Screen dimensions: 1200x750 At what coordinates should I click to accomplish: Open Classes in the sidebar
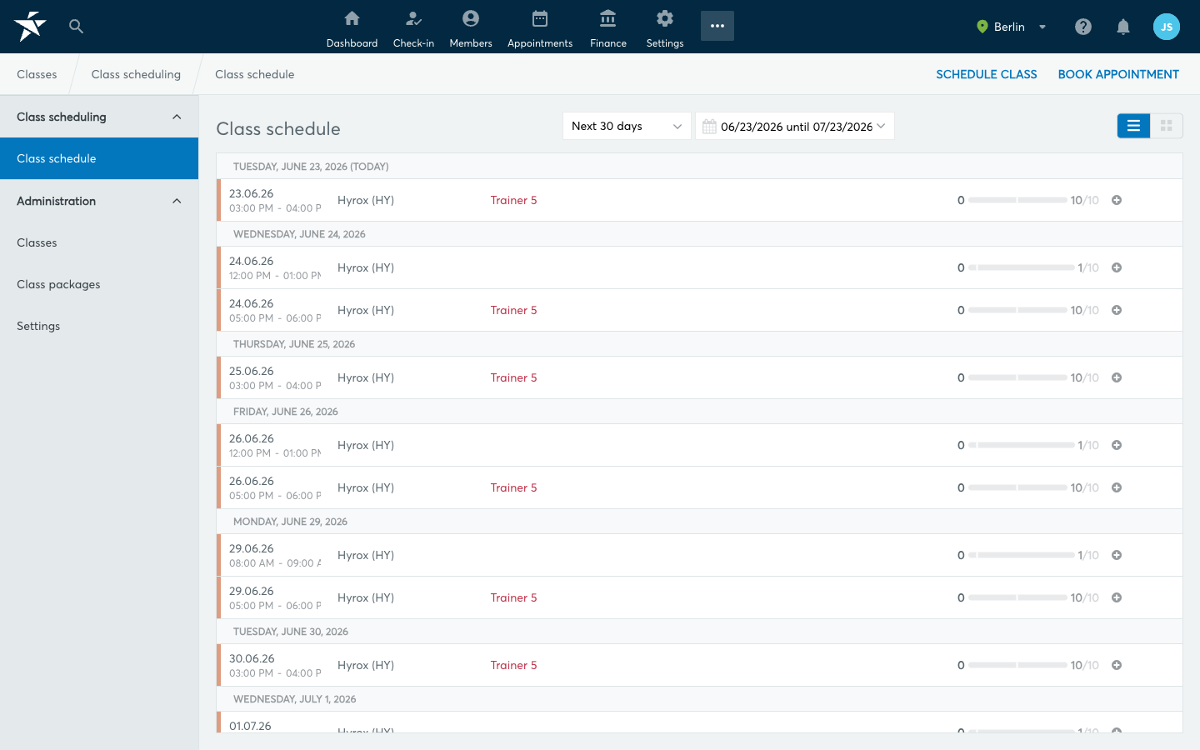click(x=99, y=242)
